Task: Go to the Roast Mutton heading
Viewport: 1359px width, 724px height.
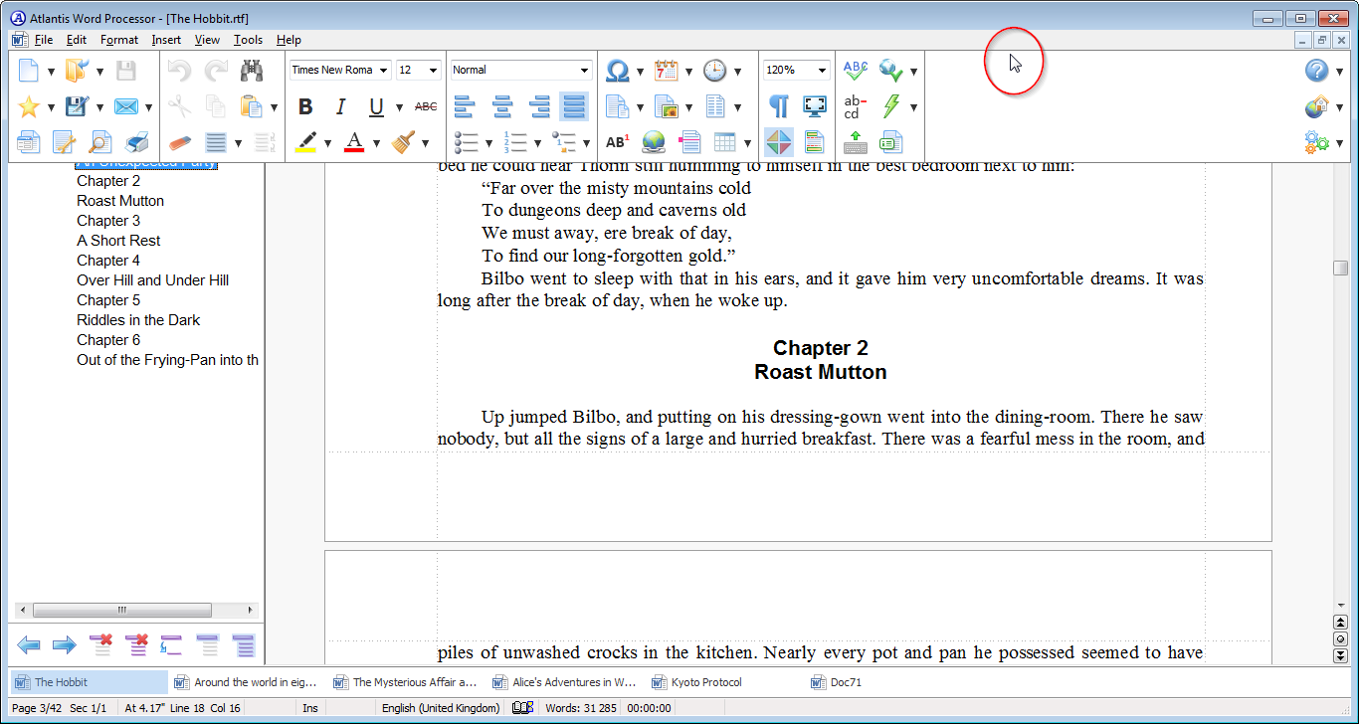Action: tap(120, 201)
